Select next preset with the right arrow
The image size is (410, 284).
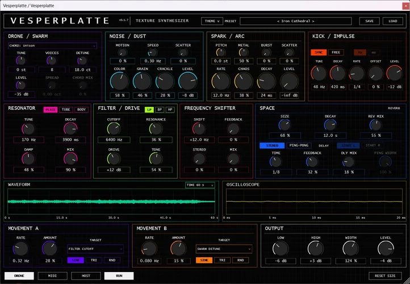(x=313, y=21)
